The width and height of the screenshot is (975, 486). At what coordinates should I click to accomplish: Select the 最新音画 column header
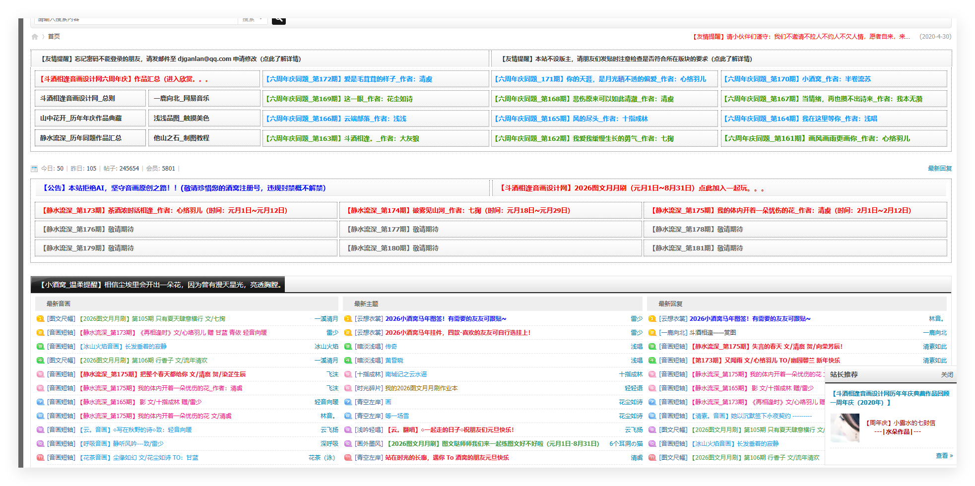click(x=59, y=304)
